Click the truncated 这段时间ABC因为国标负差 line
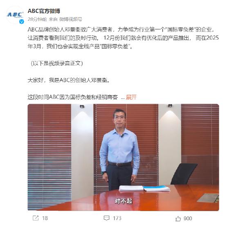Image resolution: width=225 pixels, height=225 pixels. click(73, 97)
